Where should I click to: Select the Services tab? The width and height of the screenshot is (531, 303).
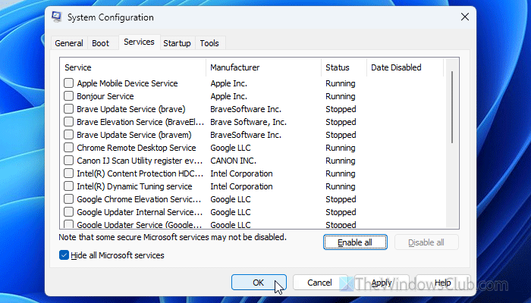point(139,42)
